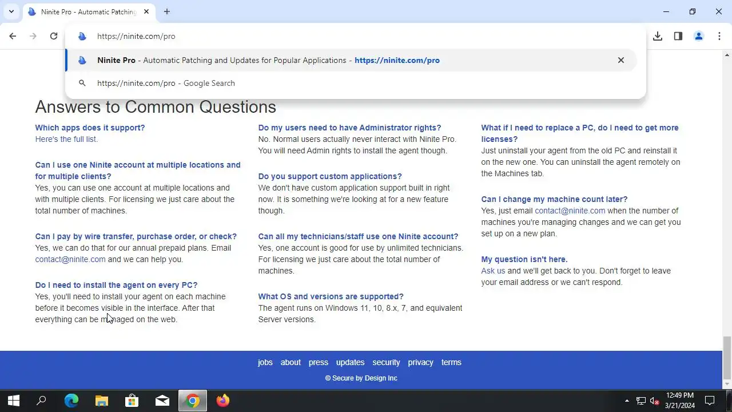Image resolution: width=732 pixels, height=412 pixels.
Task: Close the Ninite Pro tab
Action: [146, 11]
